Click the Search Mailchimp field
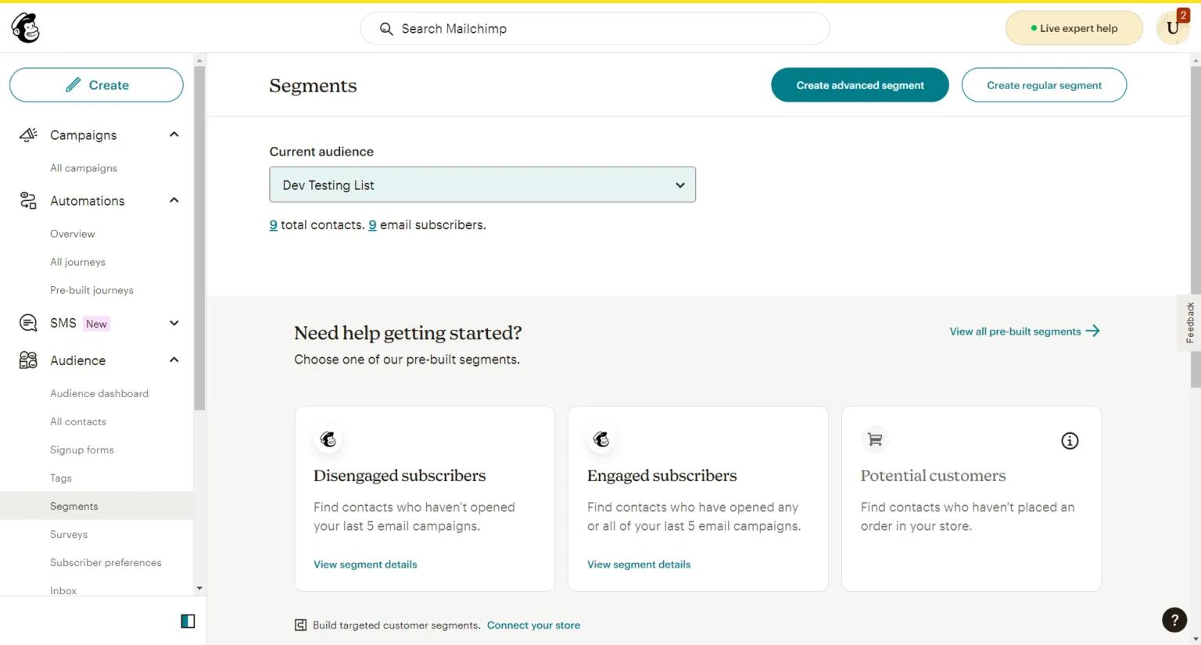The width and height of the screenshot is (1201, 645). [x=594, y=28]
